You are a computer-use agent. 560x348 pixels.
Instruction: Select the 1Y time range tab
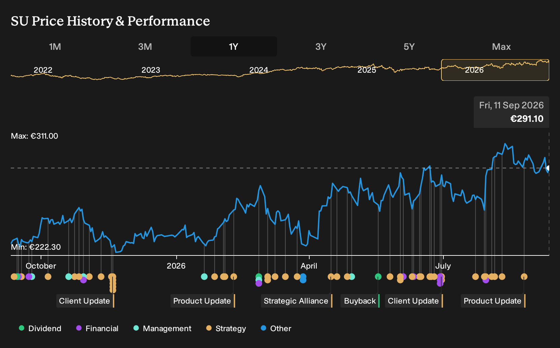coord(234,46)
